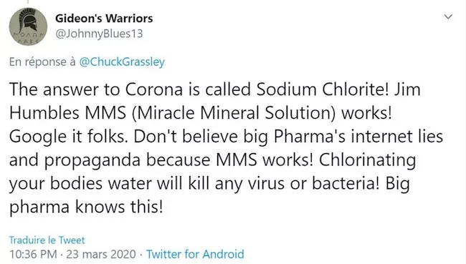Open the @ChuckGrassley mention link
Image resolution: width=466 pixels, height=264 pixels.
click(x=122, y=62)
